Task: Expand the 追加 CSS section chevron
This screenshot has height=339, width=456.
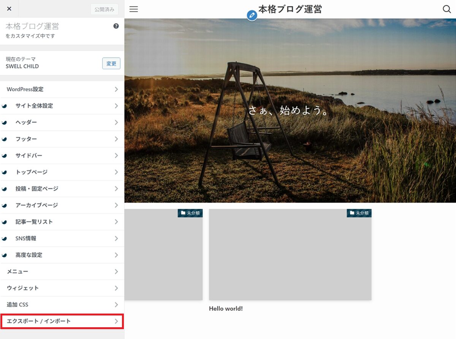Action: coord(116,305)
